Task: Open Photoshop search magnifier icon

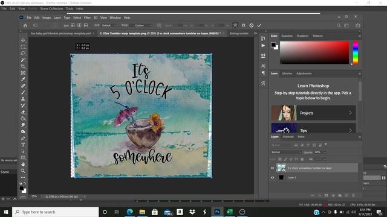Action: coord(339,25)
